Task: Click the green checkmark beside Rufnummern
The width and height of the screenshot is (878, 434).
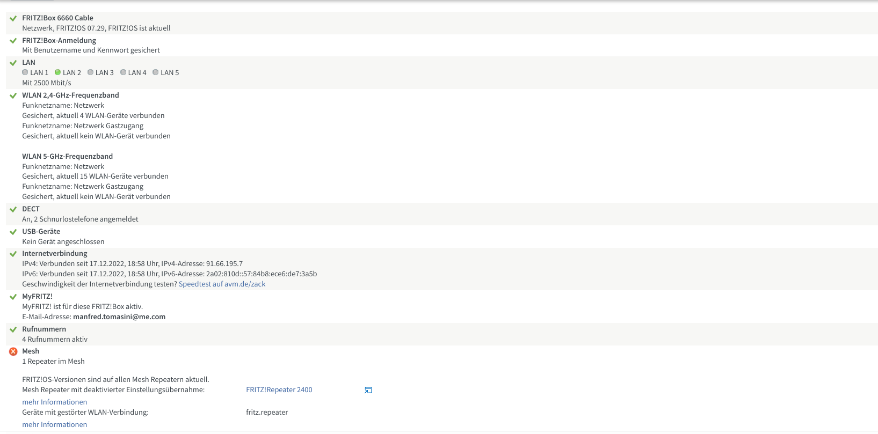Action: pyautogui.click(x=13, y=329)
